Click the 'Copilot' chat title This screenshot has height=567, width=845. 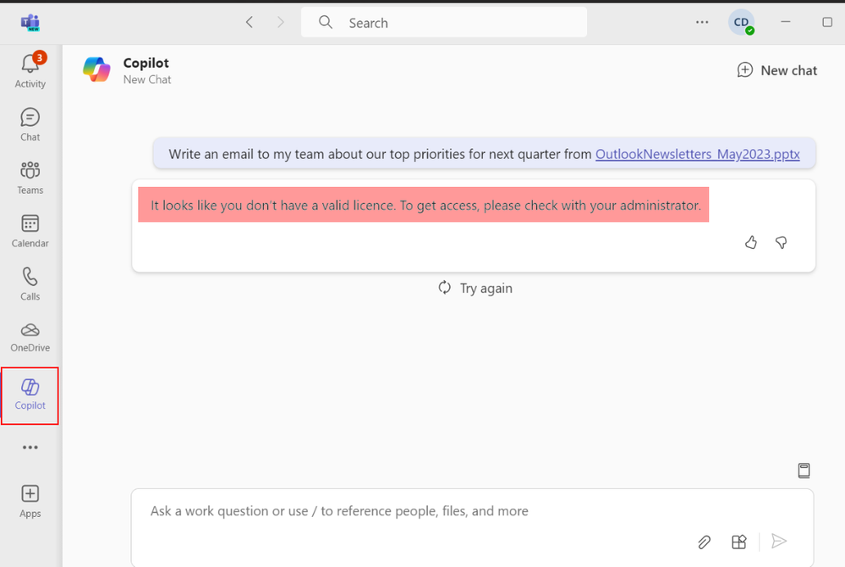pyautogui.click(x=146, y=63)
